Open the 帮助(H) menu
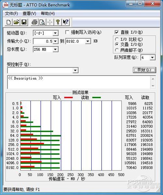Viewport: 163px width, 195px height. click(x=48, y=13)
